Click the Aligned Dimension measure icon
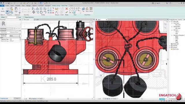 click(x=57, y=9)
